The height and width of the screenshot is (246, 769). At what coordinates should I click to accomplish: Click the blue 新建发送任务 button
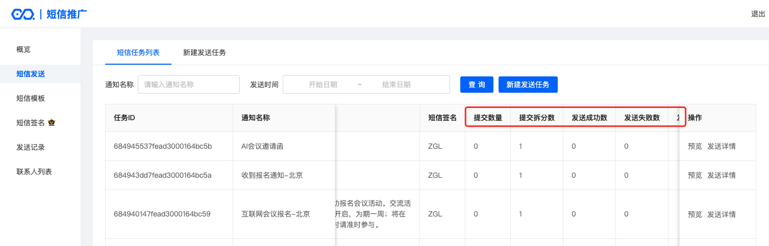(528, 85)
